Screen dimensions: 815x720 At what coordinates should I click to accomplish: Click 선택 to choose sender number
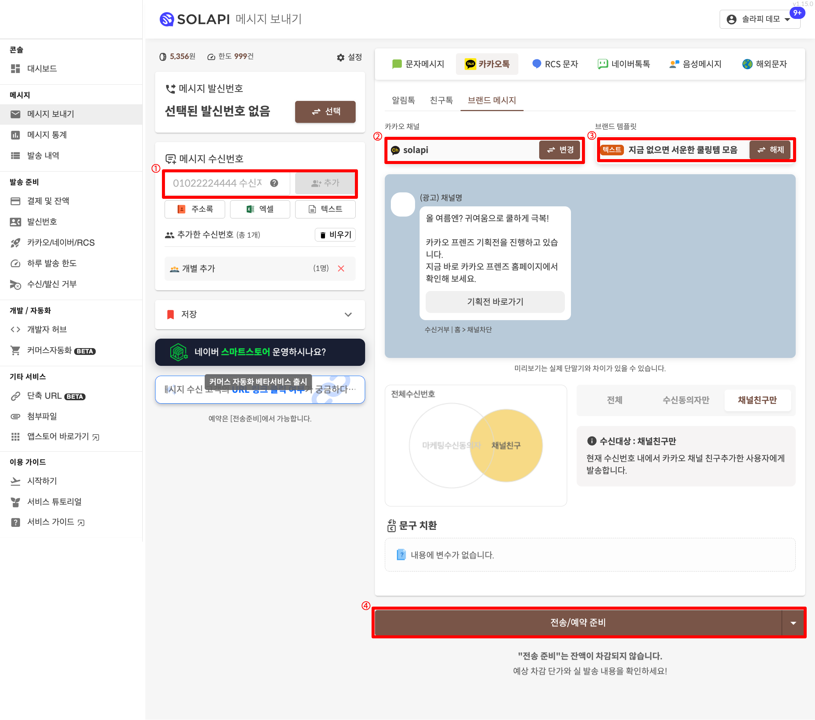click(x=325, y=112)
